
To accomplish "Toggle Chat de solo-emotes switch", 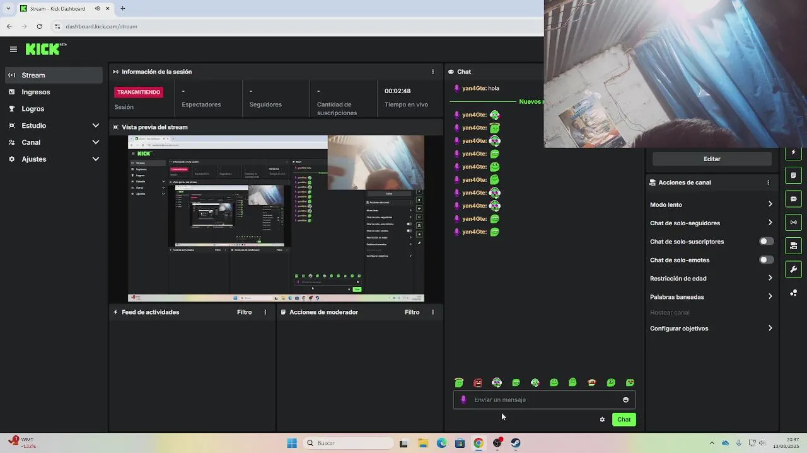I will [x=766, y=260].
